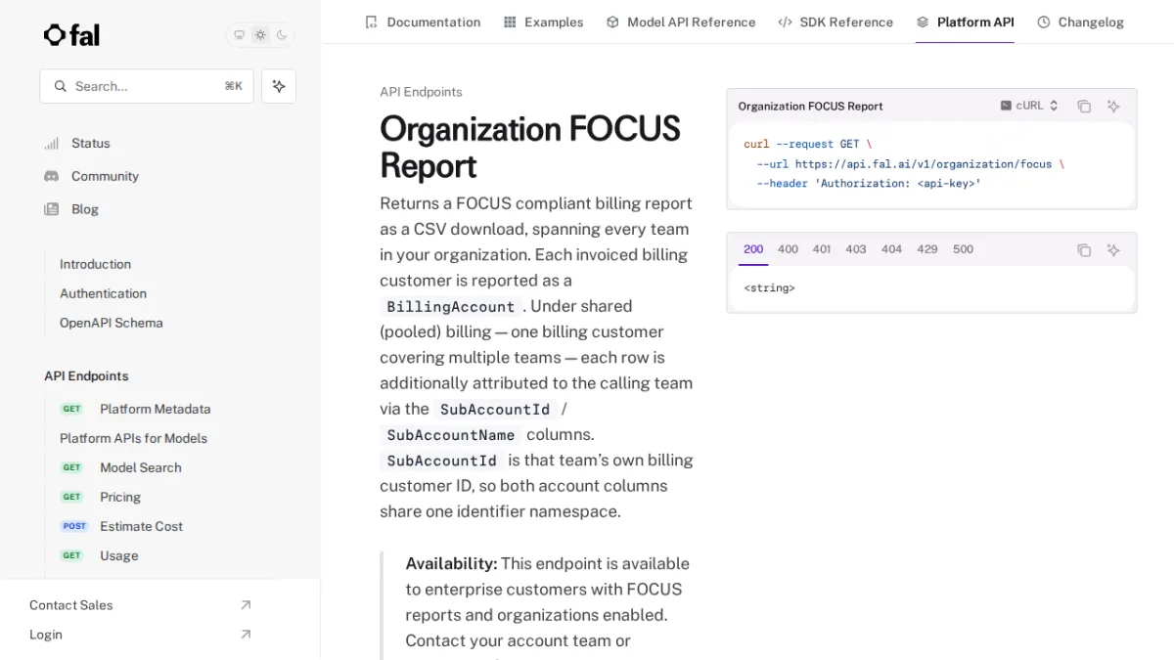Select system theme monitor icon
Image resolution: width=1174 pixels, height=660 pixels.
(239, 35)
